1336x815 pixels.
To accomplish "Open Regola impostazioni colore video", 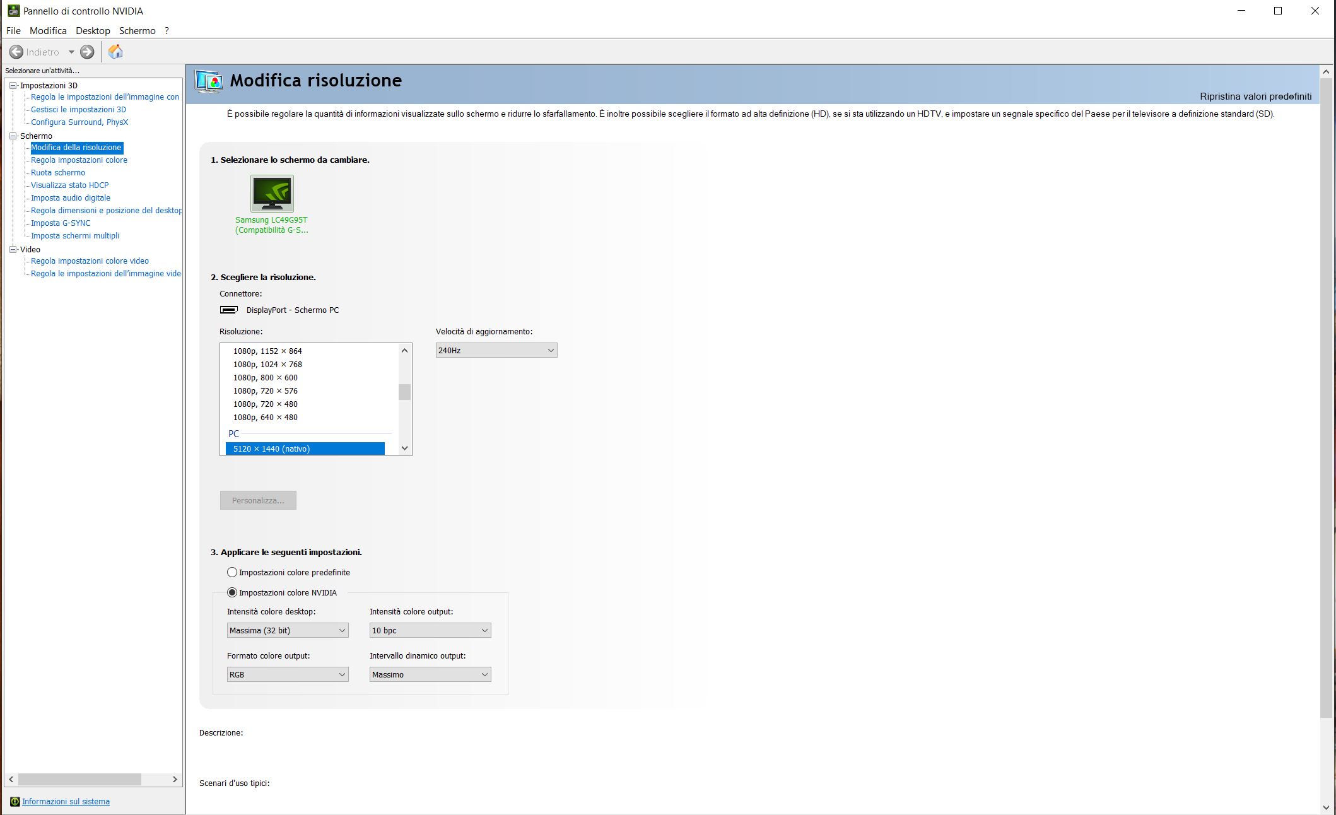I will point(90,261).
